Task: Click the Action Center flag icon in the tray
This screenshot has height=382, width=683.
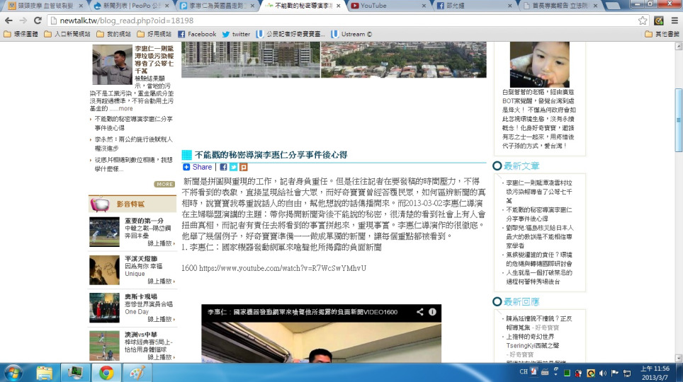Action: (x=614, y=373)
